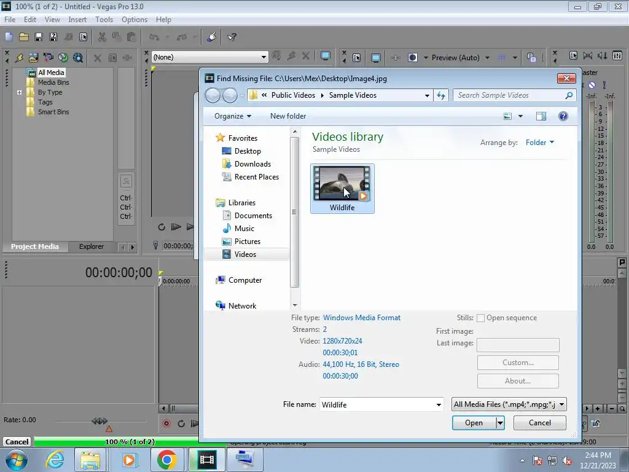This screenshot has width=629, height=472.
Task: Click the Change your view icon in dialog
Action: coord(507,116)
